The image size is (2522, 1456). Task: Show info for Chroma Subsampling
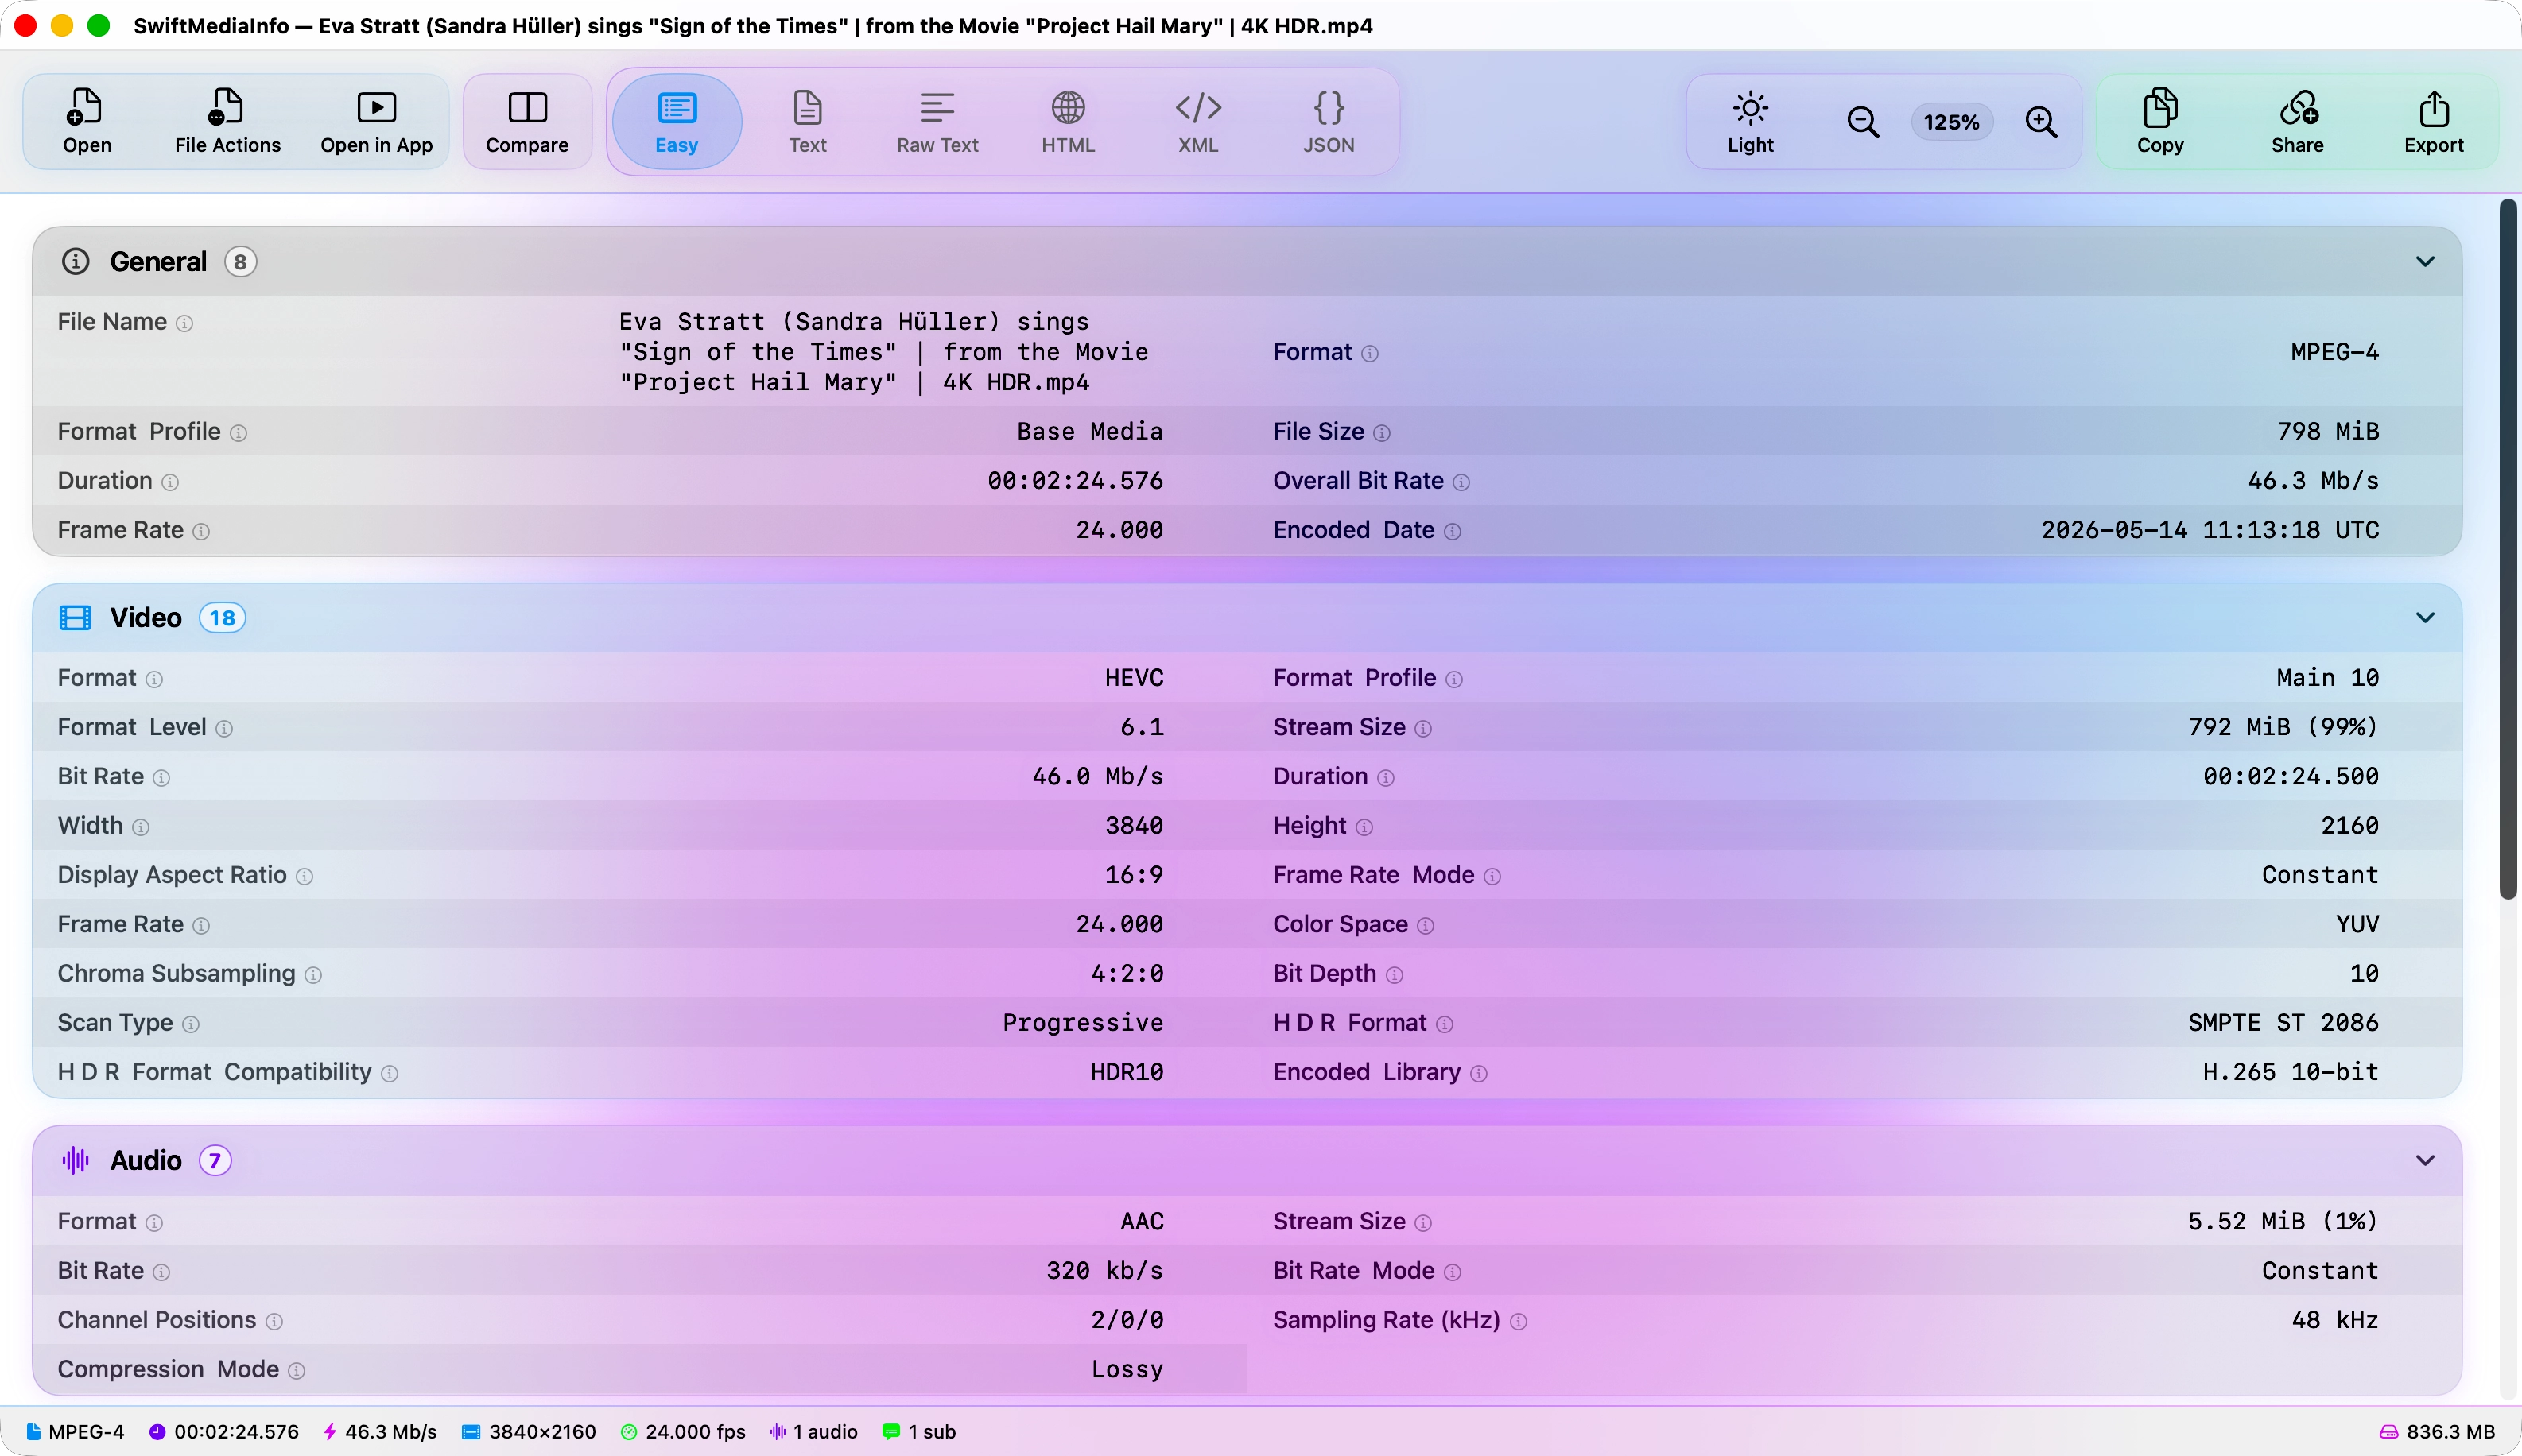coord(313,975)
